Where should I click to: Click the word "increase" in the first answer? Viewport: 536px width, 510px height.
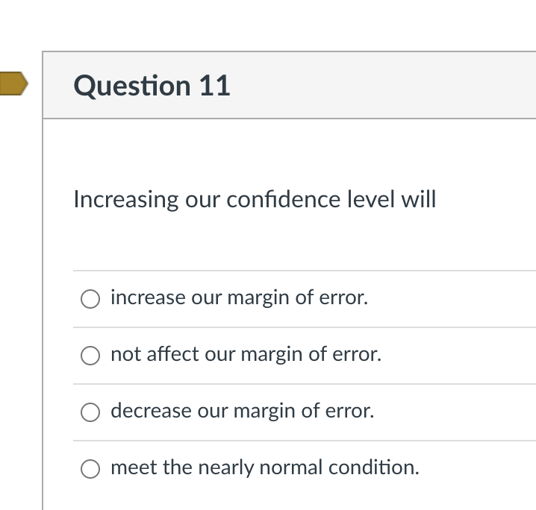(x=148, y=298)
